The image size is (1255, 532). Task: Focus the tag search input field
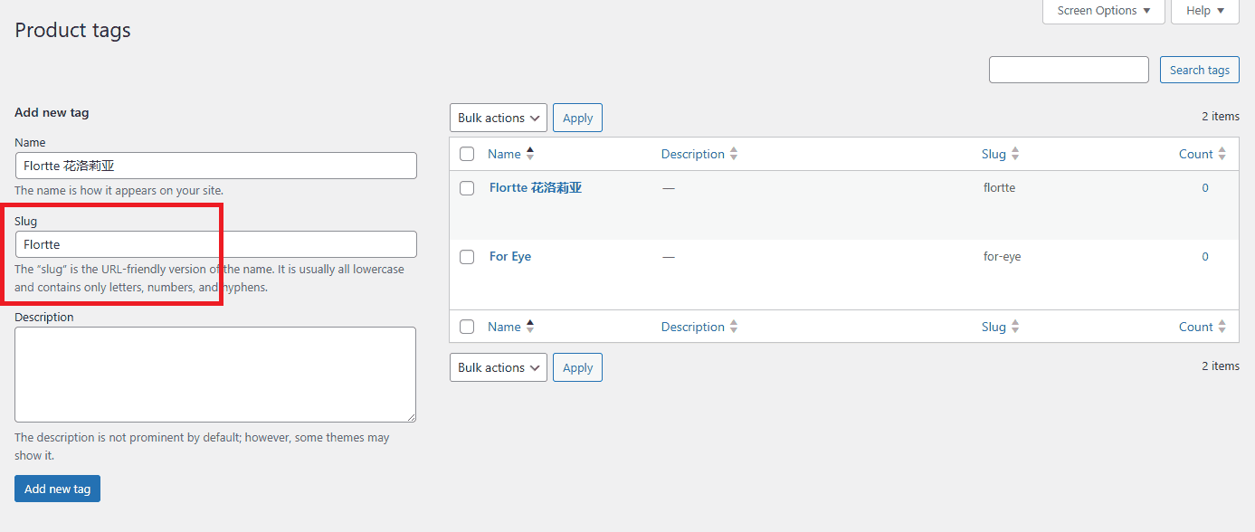click(1069, 70)
